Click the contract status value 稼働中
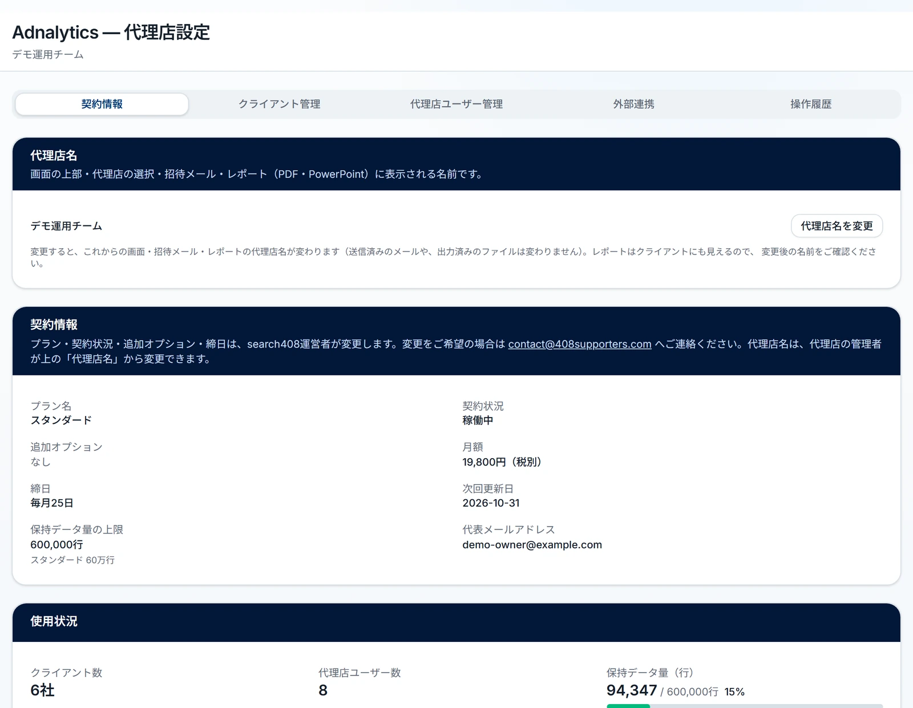913x708 pixels. [x=478, y=420]
